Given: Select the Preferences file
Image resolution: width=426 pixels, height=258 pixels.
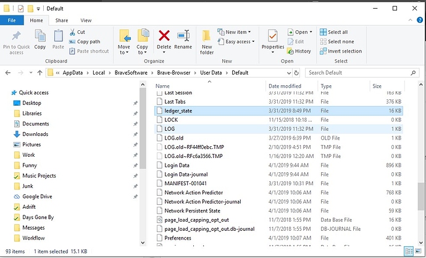Looking at the screenshot, I should (x=278, y=238).
